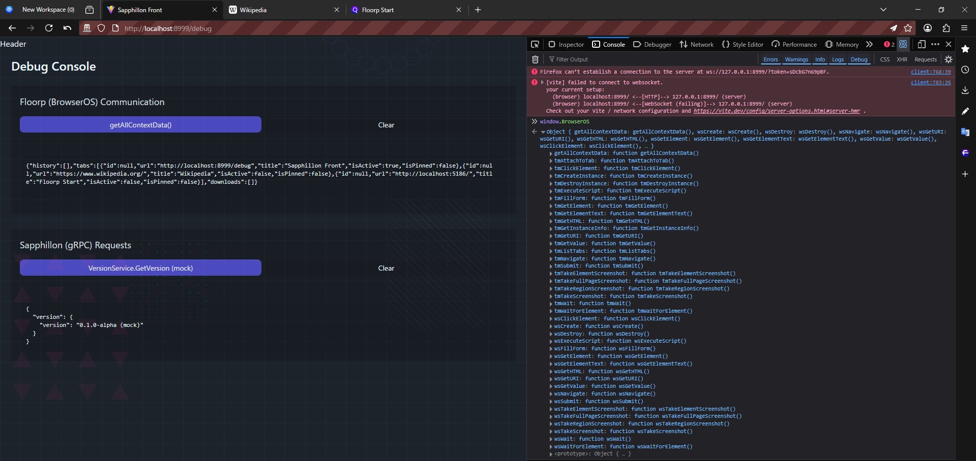The width and height of the screenshot is (976, 461).
Task: Open downloads icon in the sidebar
Action: tap(965, 90)
